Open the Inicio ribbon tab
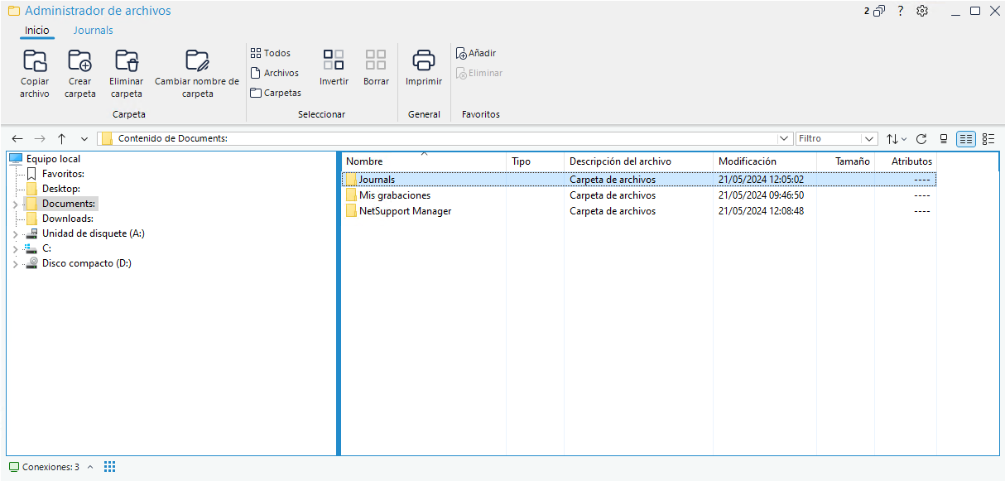Screen dimensions: 1005x481 click(x=37, y=31)
